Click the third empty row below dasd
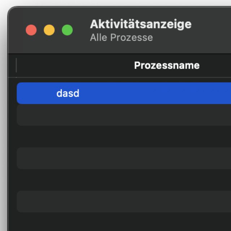The height and width of the screenshot is (231, 231). pos(123,158)
